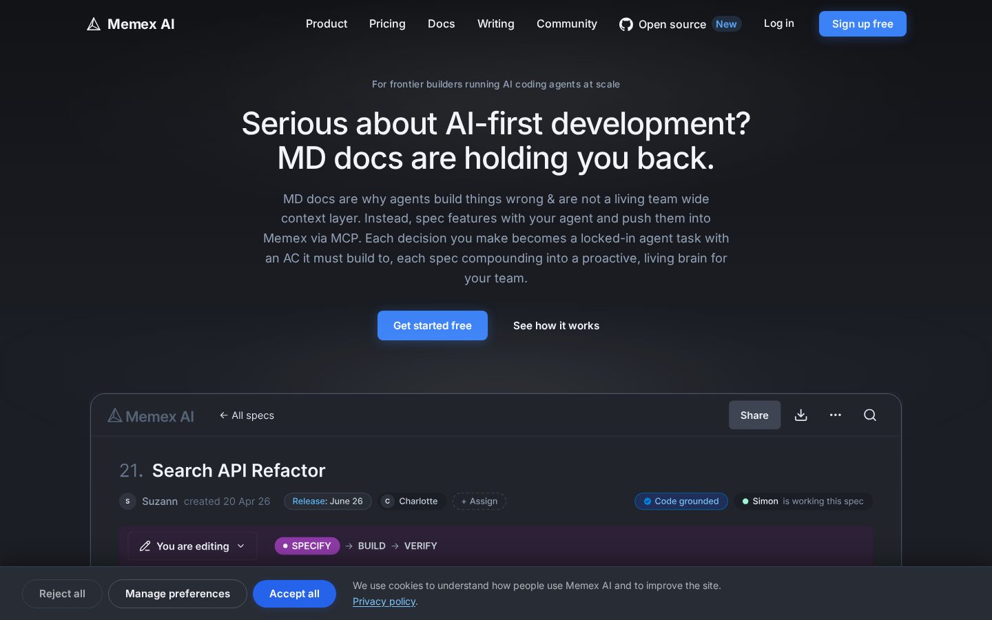
Task: Click the pencil edit icon
Action: tap(145, 546)
